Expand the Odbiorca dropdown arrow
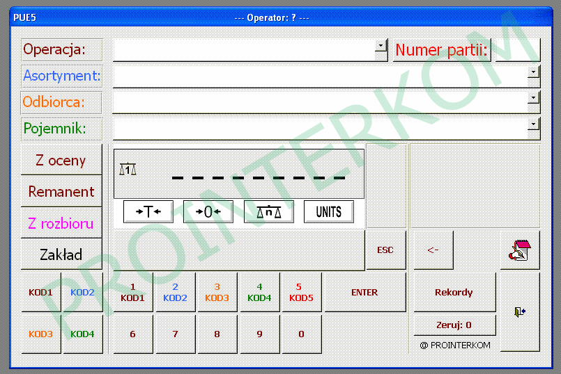 [x=534, y=98]
